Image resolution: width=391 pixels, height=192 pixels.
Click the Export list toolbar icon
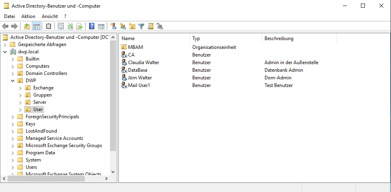tap(79, 26)
